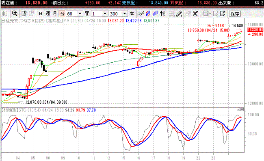Click the black X delete icon
This screenshot has width=264, height=161.
click(195, 13)
